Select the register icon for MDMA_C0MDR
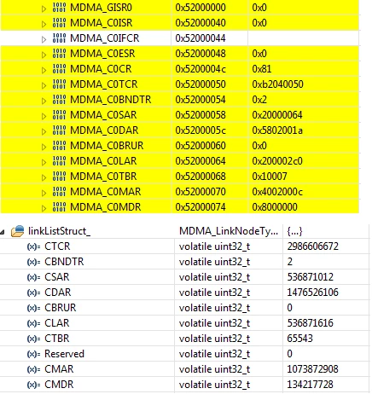The image size is (372, 394). (x=59, y=207)
